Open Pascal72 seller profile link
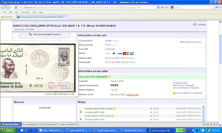This screenshot has height=133, width=222. (x=92, y=77)
